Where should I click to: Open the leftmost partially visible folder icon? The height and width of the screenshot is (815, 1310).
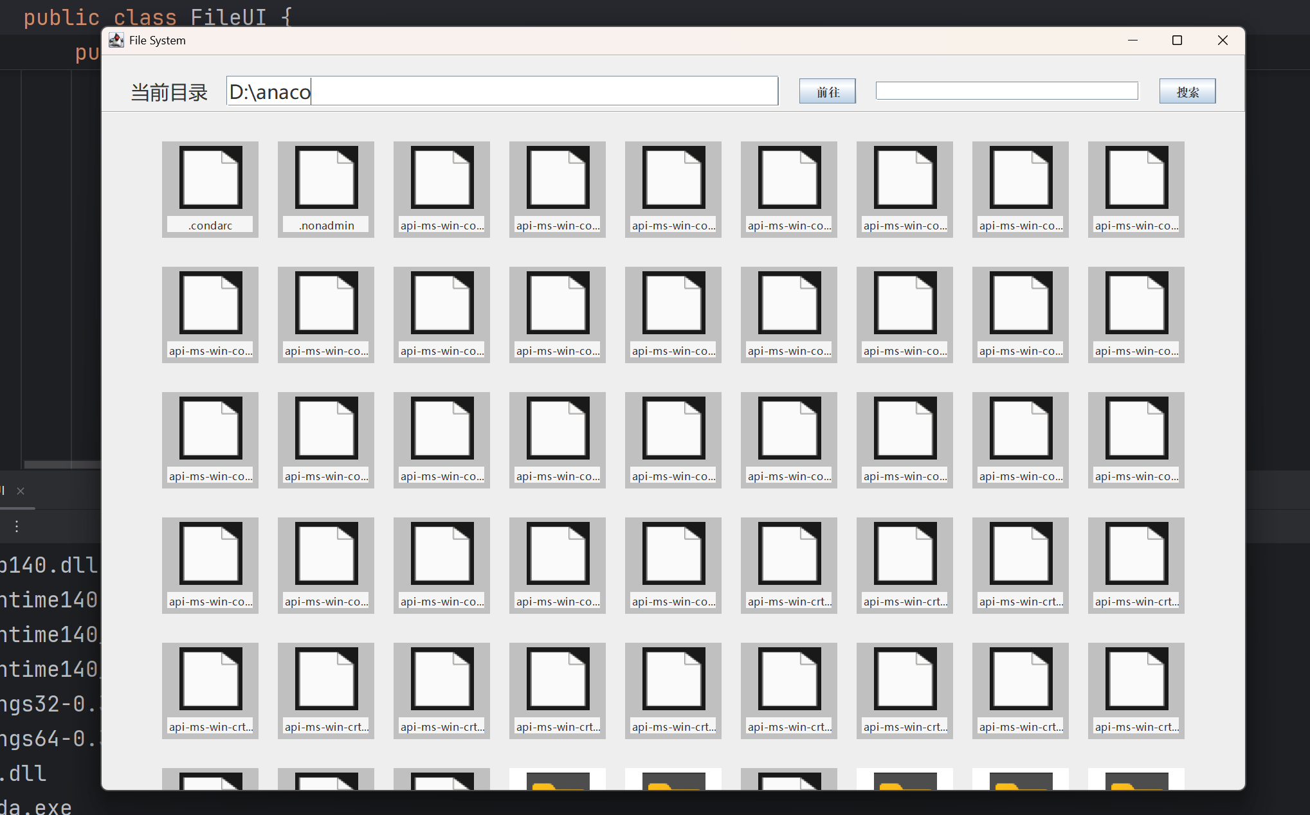pyautogui.click(x=558, y=780)
